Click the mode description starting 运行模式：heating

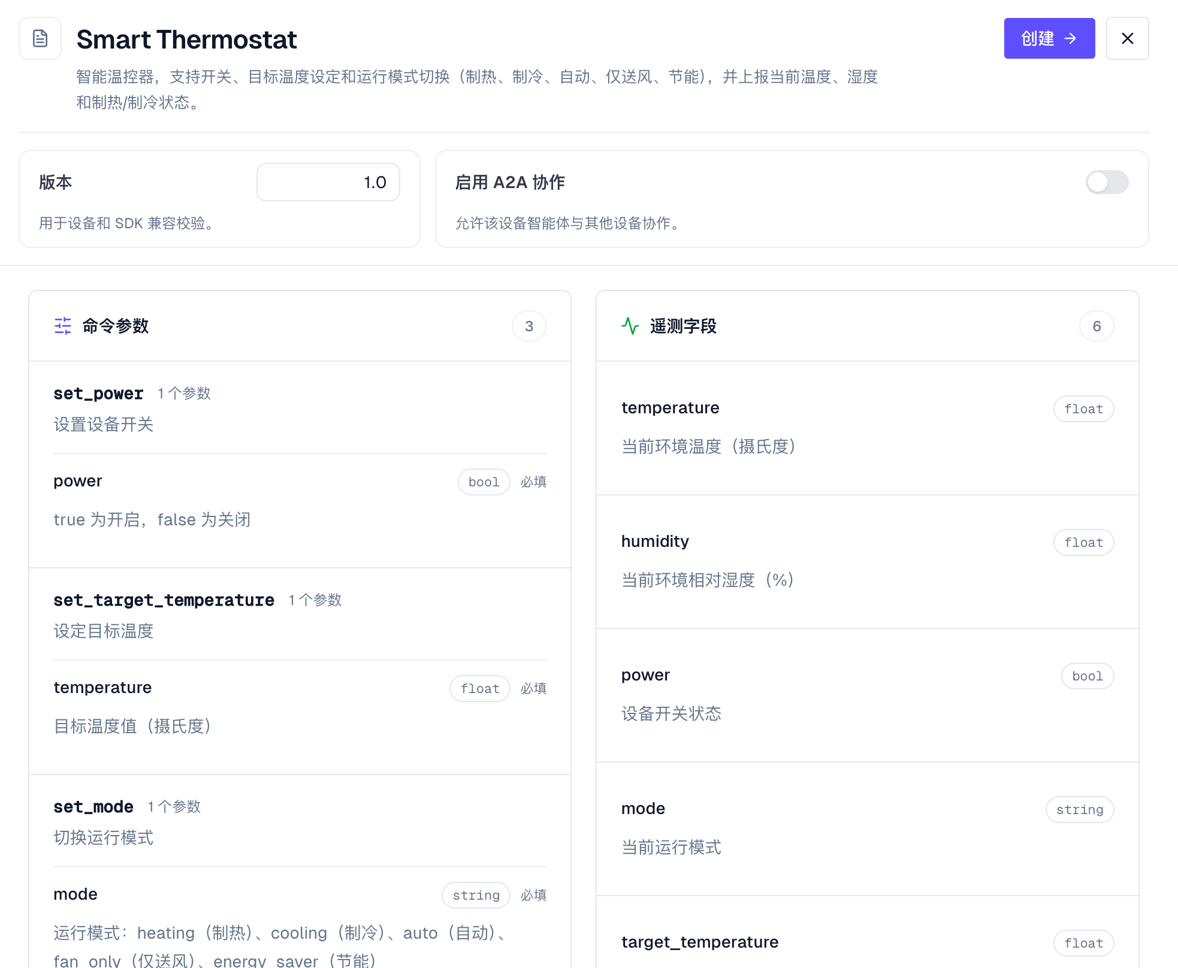coord(280,946)
